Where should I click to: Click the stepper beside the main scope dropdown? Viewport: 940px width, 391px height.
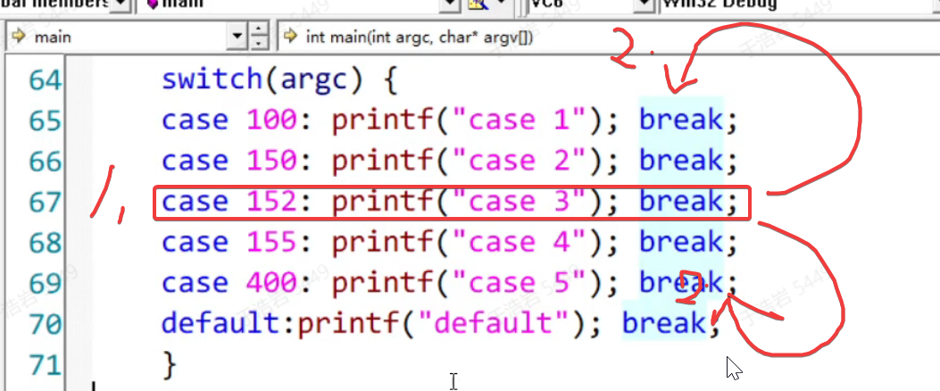259,37
